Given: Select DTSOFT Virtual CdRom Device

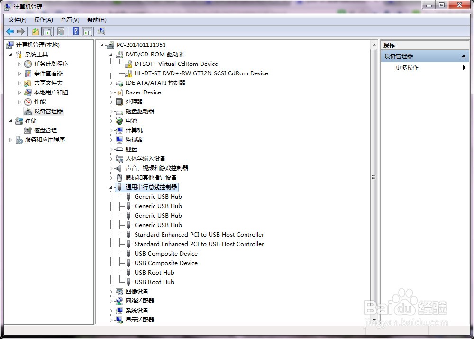Looking at the screenshot, I should (176, 64).
